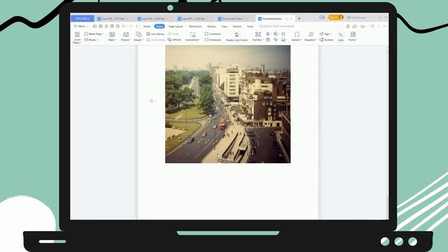The image size is (448, 252).
Task: Insert a Table from the ribbon
Action: (112, 36)
